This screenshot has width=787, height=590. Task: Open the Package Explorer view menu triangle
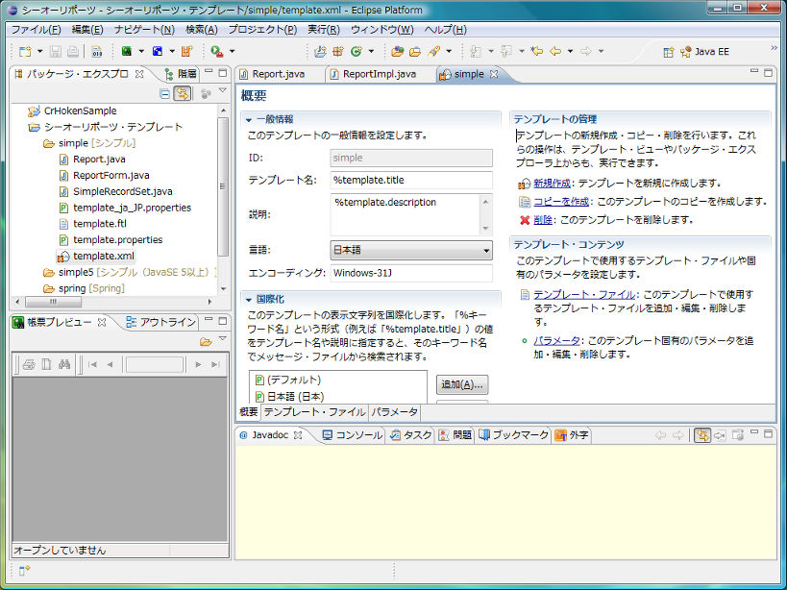222,91
